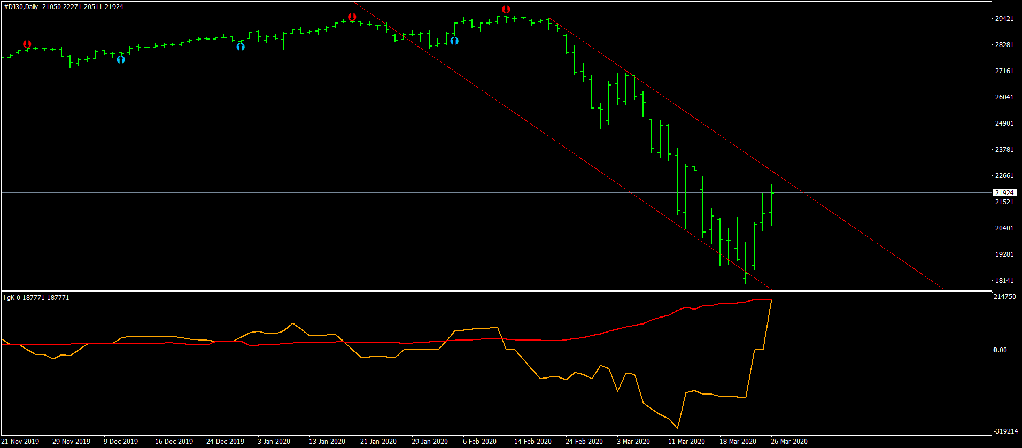Click the 26 Mar 2020 date label
This screenshot has width=1022, height=448.
pyautogui.click(x=789, y=442)
